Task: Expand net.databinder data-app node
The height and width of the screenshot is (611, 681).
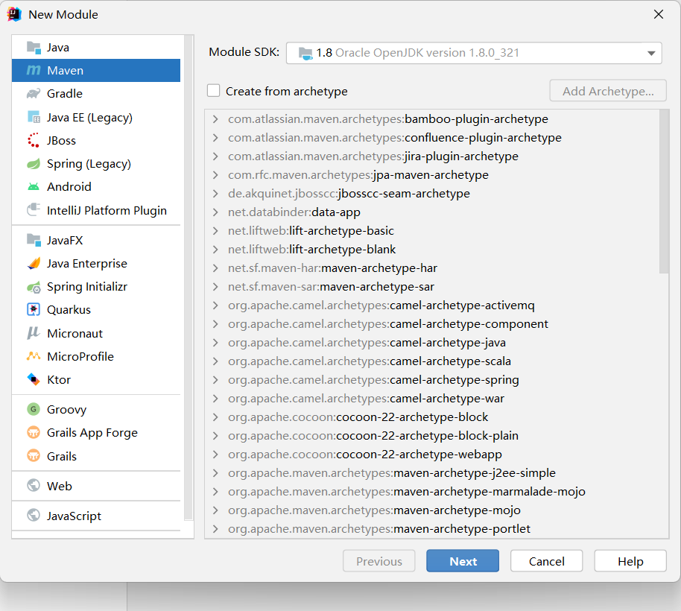Action: [x=215, y=212]
